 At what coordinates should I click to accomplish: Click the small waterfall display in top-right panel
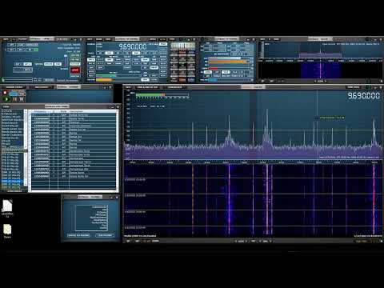321,70
